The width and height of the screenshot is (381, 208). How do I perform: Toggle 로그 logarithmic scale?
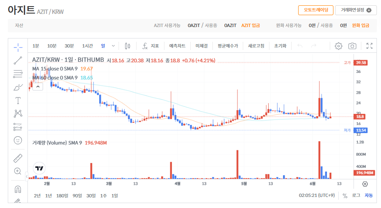tap(356, 195)
